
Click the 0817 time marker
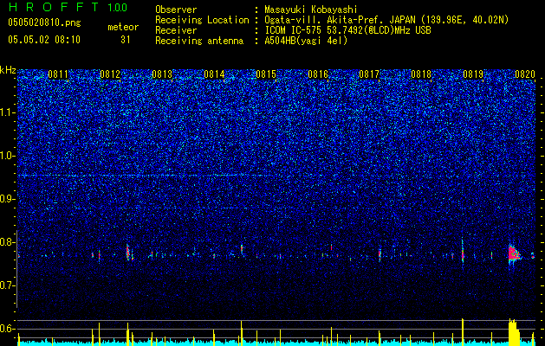369,74
